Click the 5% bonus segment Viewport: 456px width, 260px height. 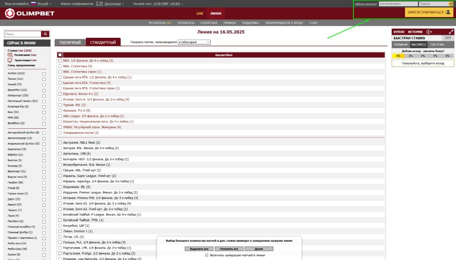click(x=448, y=56)
